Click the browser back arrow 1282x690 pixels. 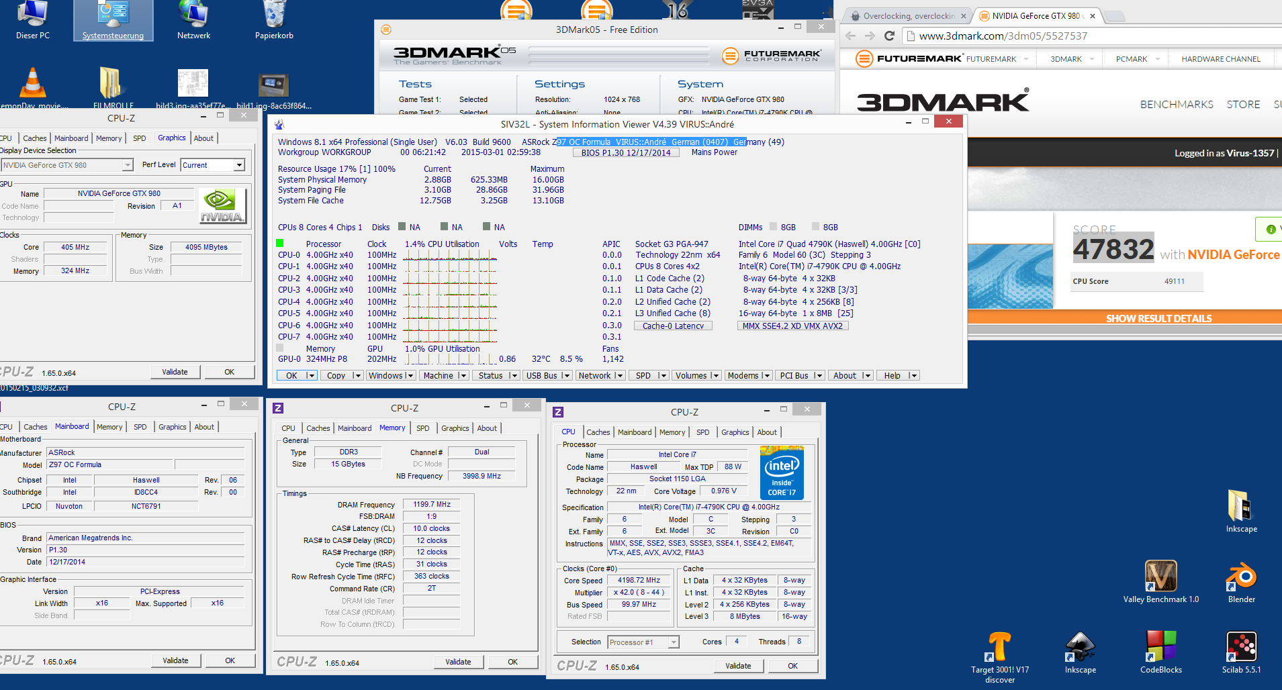coord(851,36)
